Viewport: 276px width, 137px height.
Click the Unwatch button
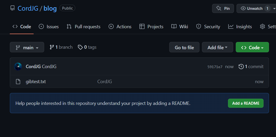tap(254, 9)
